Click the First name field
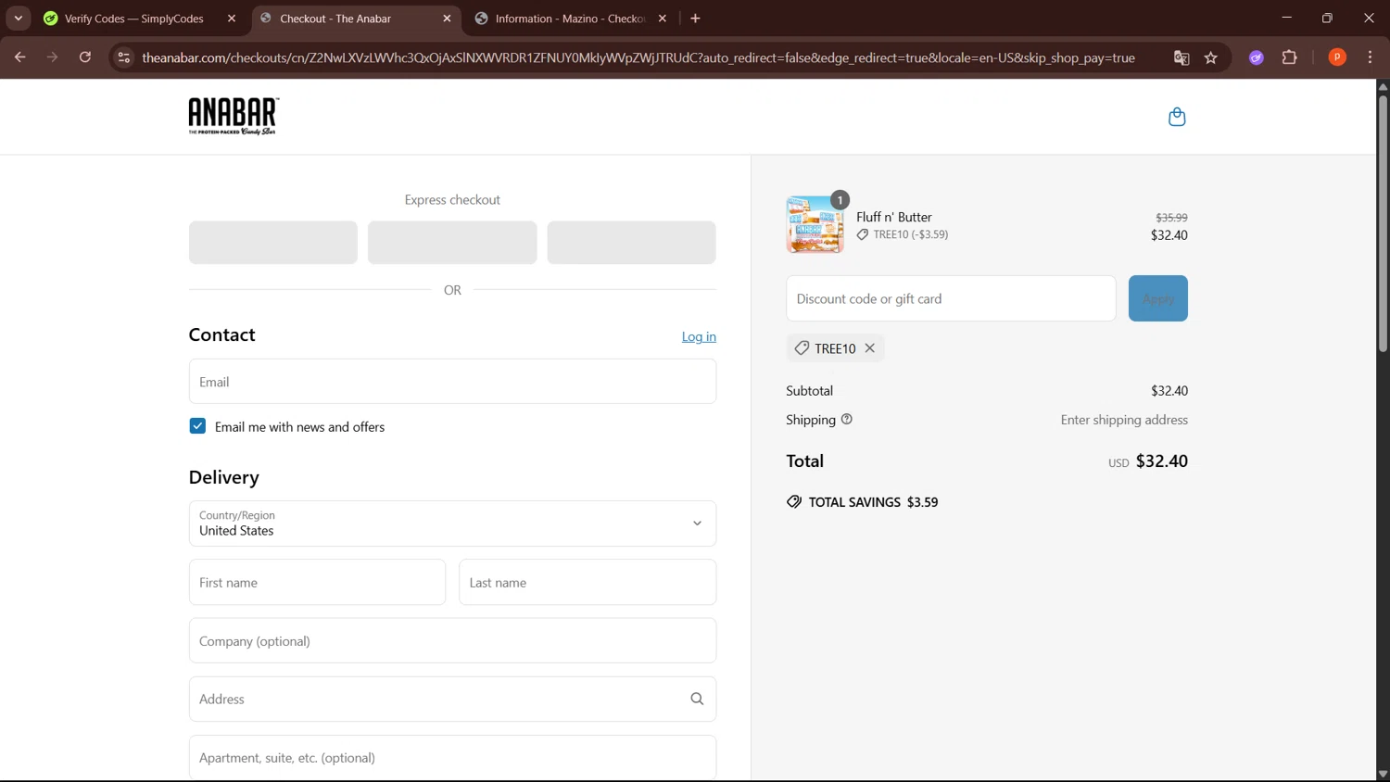 point(317,583)
